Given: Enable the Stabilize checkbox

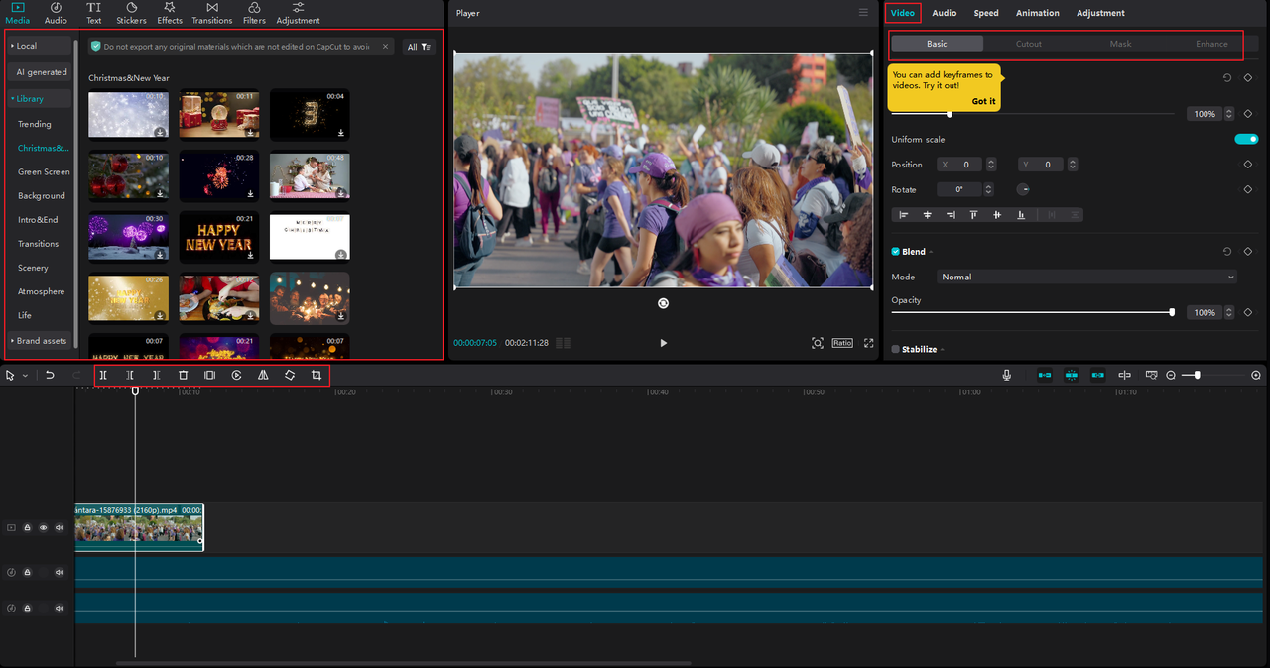Looking at the screenshot, I should point(896,349).
